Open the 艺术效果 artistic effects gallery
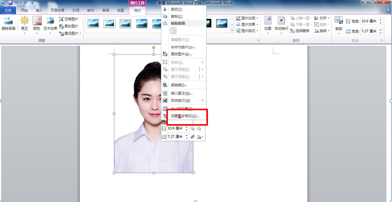This screenshot has width=392, height=202. (50, 25)
